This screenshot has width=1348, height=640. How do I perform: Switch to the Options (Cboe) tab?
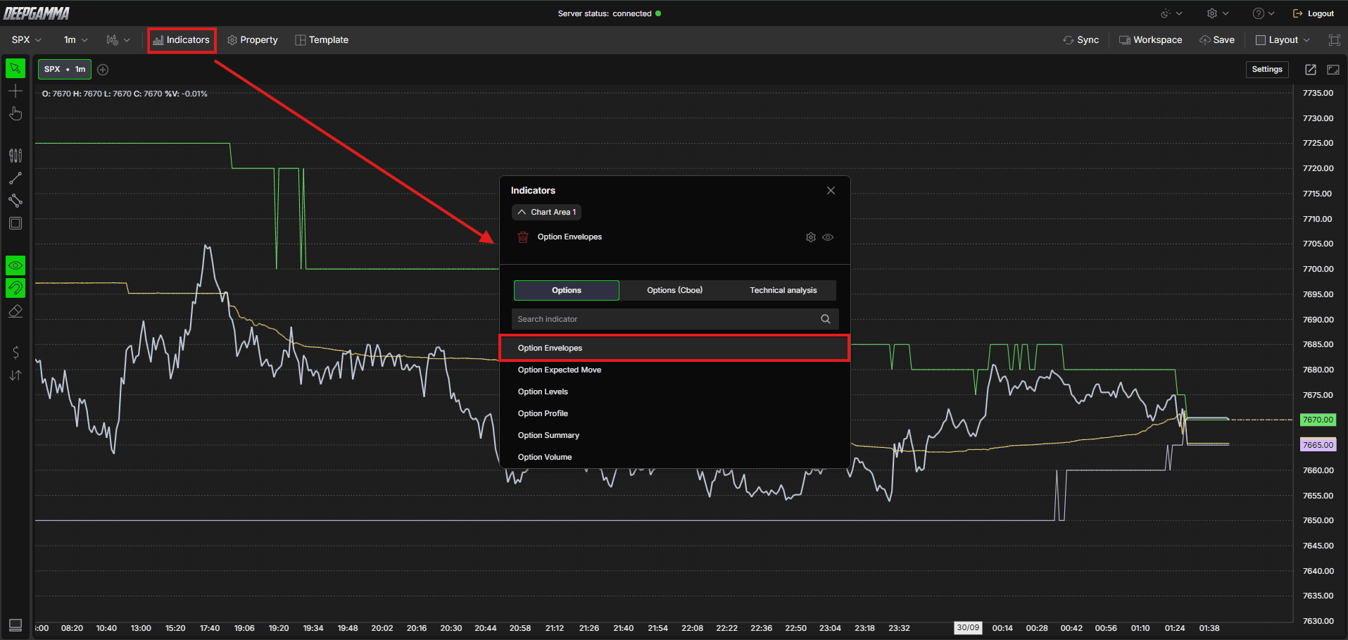[674, 290]
